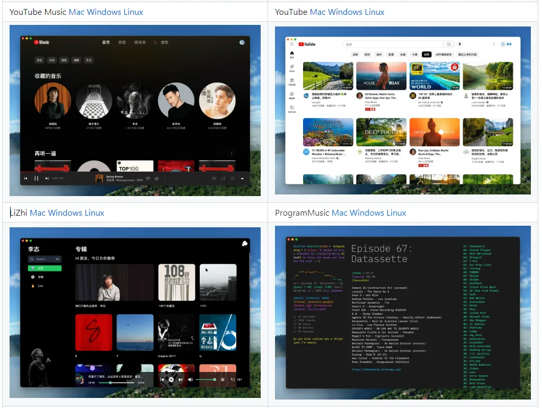This screenshot has height=408, width=542.
Task: Click the Shorts icon in YouTube sidebar
Action: (x=292, y=67)
